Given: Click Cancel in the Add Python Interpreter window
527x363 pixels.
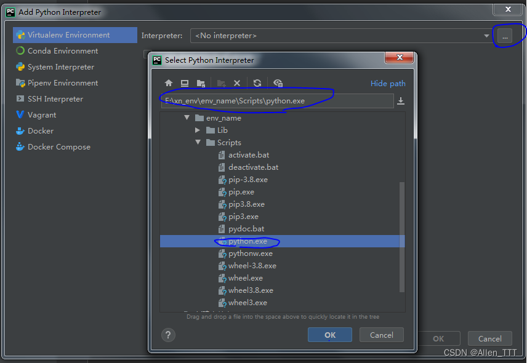Looking at the screenshot, I should pos(489,338).
